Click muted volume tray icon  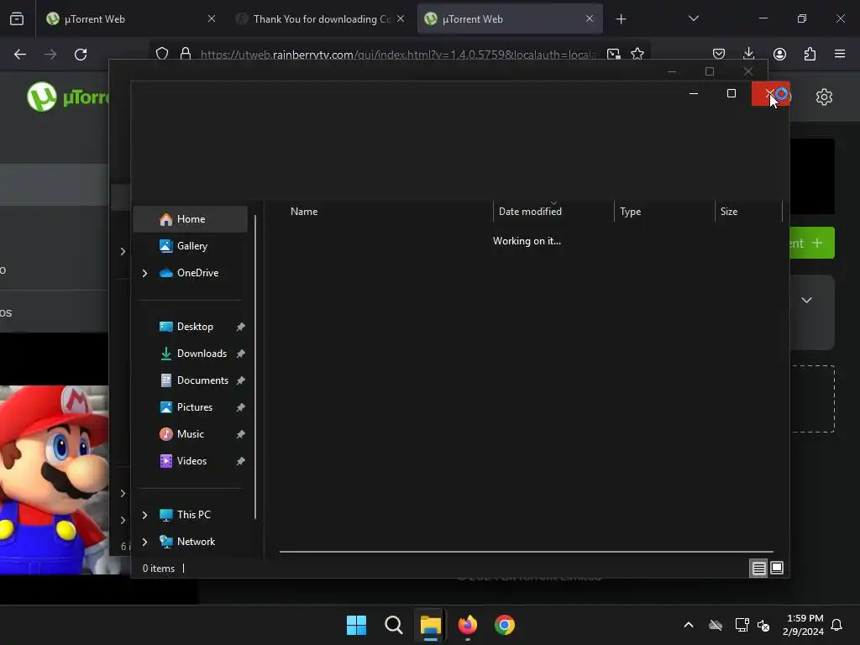click(763, 625)
